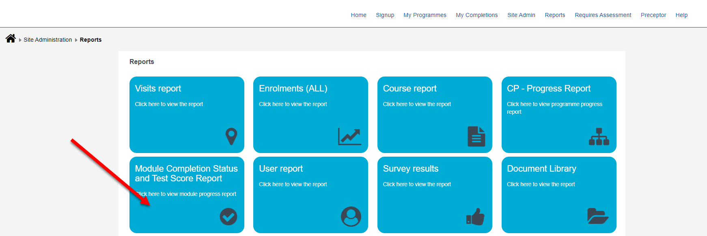Open the Help menu item
This screenshot has height=236, width=707.
(x=681, y=15)
